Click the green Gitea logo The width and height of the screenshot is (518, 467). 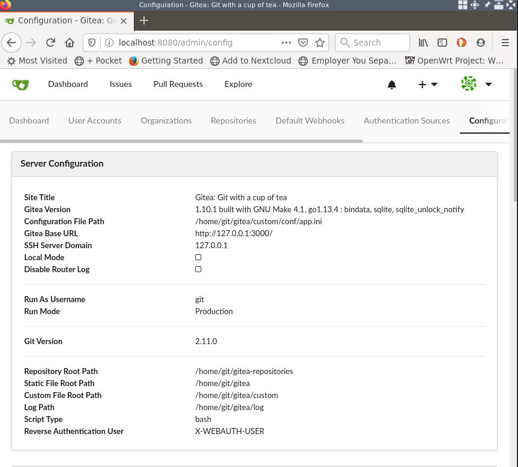(x=20, y=84)
